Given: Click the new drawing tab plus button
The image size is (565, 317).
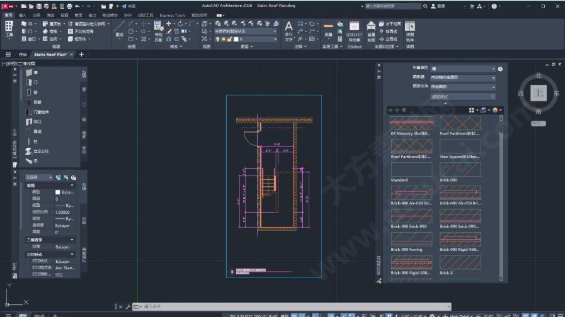Looking at the screenshot, I should 81,55.
